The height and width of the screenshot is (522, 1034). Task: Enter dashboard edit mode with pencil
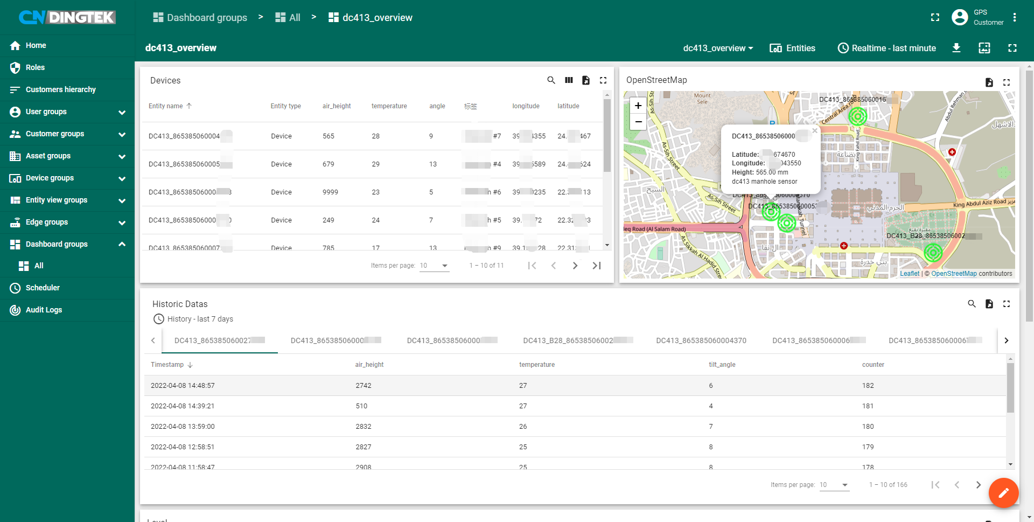coord(1003,493)
